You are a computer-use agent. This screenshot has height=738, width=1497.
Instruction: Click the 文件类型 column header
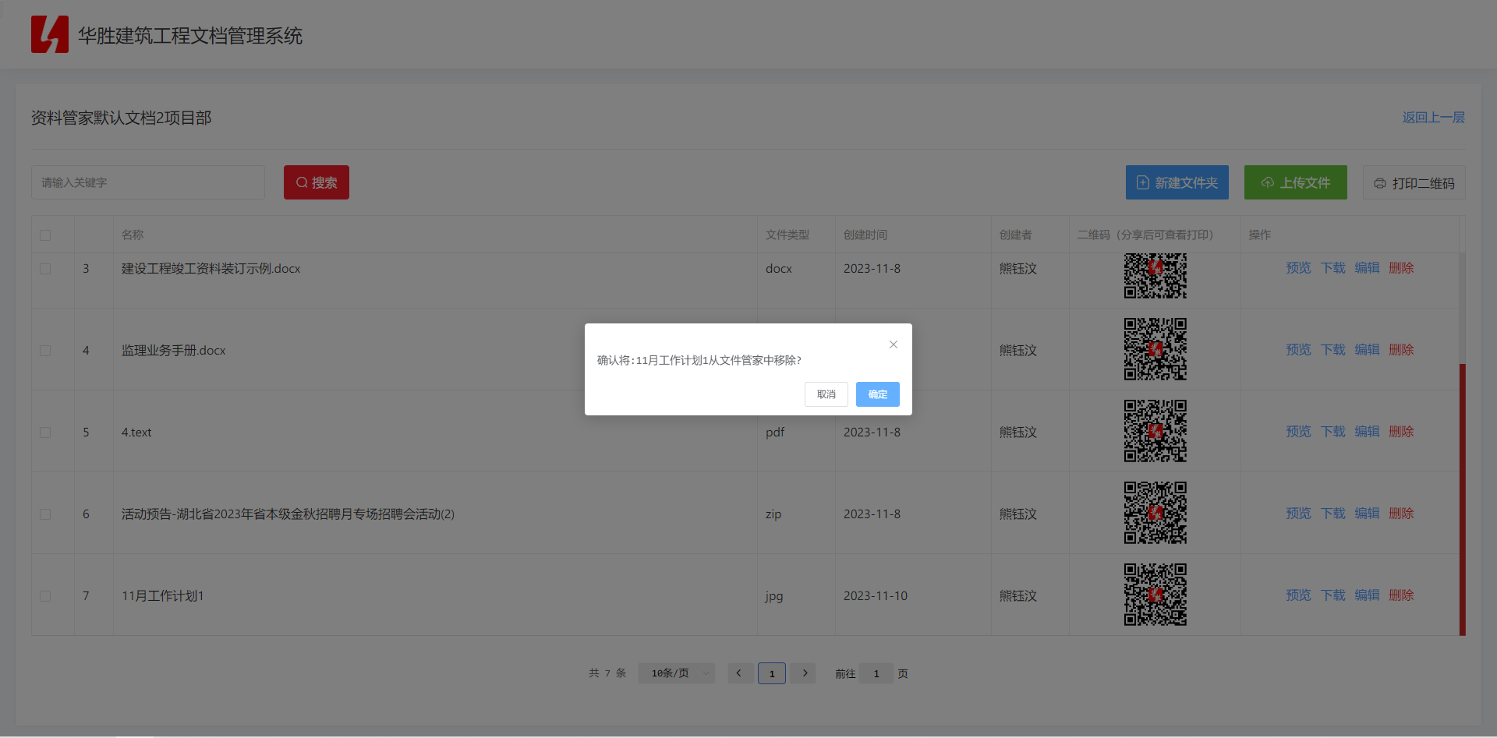pos(787,235)
